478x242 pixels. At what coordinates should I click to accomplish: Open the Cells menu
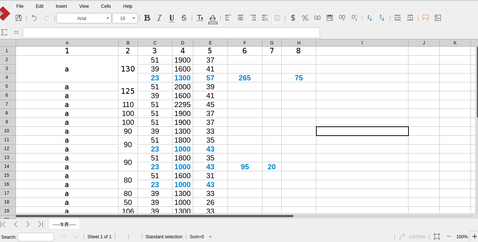(106, 6)
